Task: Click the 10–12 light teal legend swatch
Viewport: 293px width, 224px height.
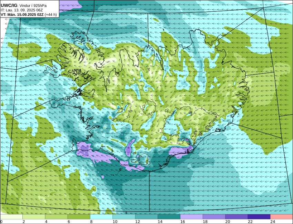Action: point(124,217)
